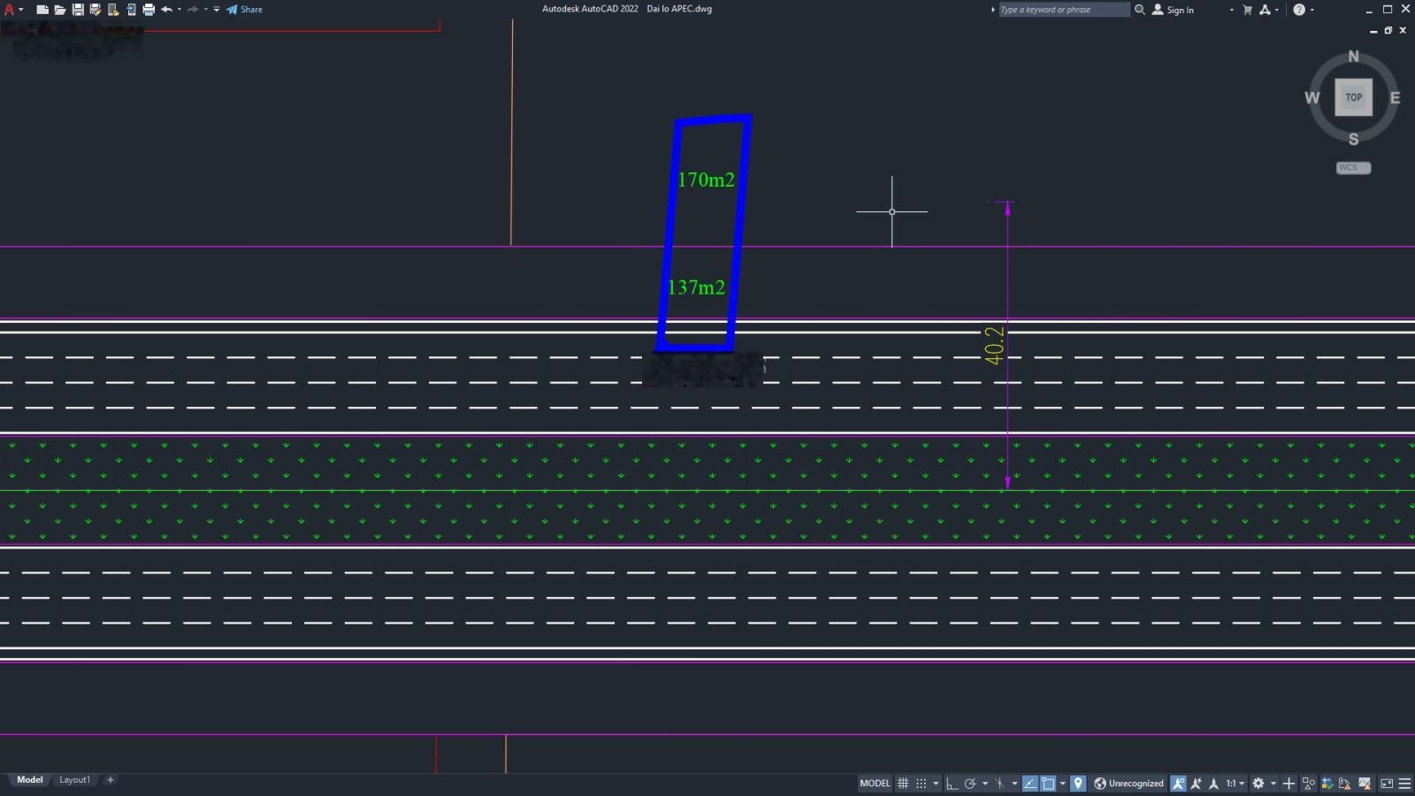Toggle the drawing grid display
The width and height of the screenshot is (1415, 796).
[x=903, y=784]
